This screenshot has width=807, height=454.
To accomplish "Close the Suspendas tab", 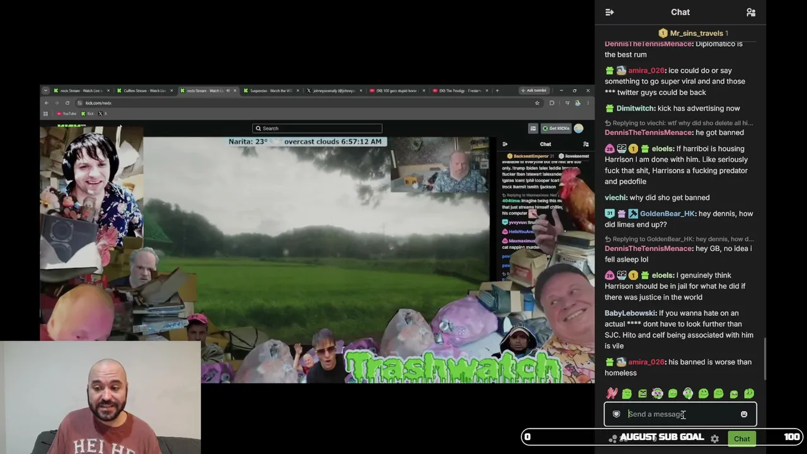I will point(298,91).
